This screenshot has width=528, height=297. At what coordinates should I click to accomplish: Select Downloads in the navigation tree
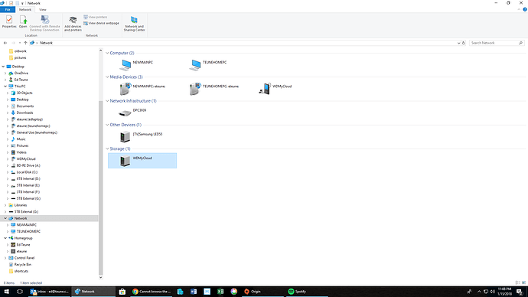pyautogui.click(x=25, y=113)
